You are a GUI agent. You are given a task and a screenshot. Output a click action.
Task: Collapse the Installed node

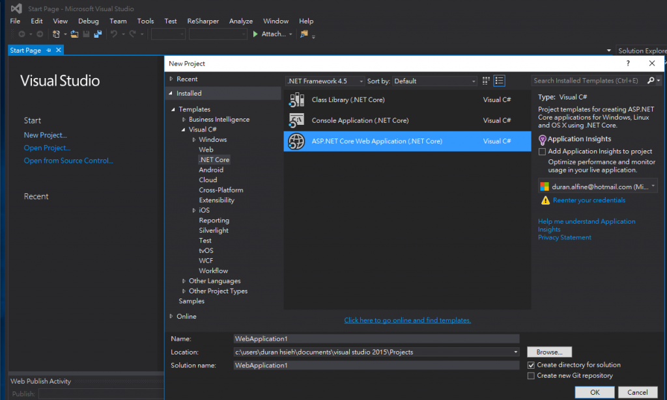[x=171, y=94]
